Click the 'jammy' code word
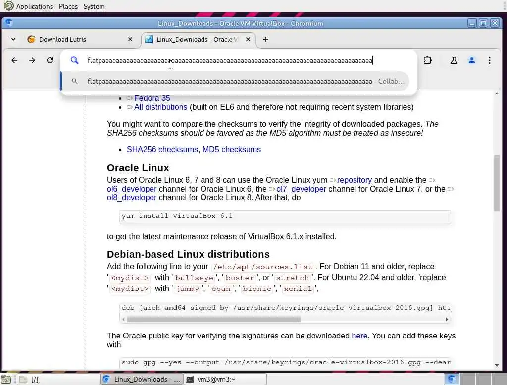 (187, 289)
